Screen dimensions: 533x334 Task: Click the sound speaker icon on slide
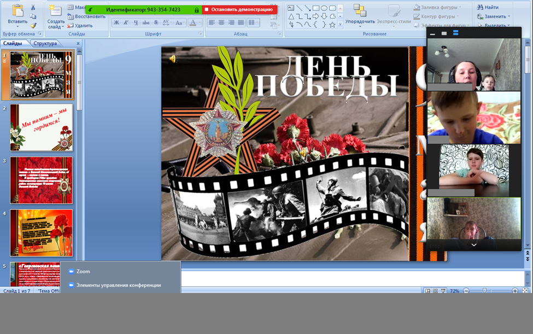173,59
